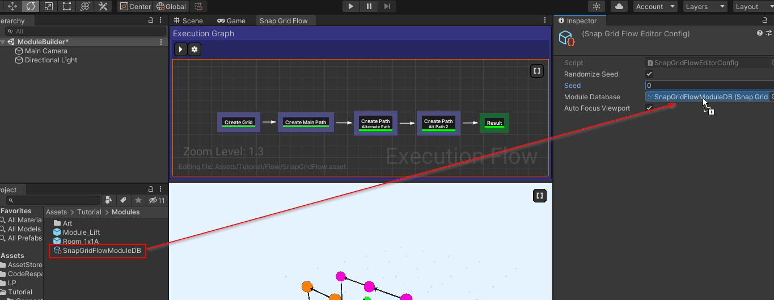Select the Inspector tab
This screenshot has width=774, height=300.
coord(580,20)
